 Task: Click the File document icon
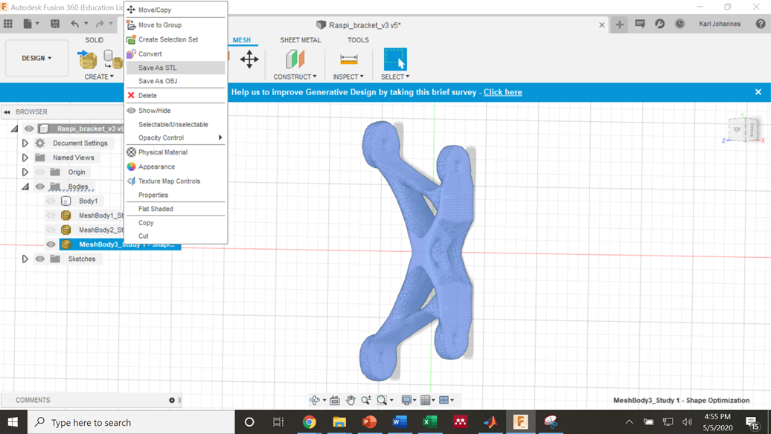pyautogui.click(x=28, y=24)
